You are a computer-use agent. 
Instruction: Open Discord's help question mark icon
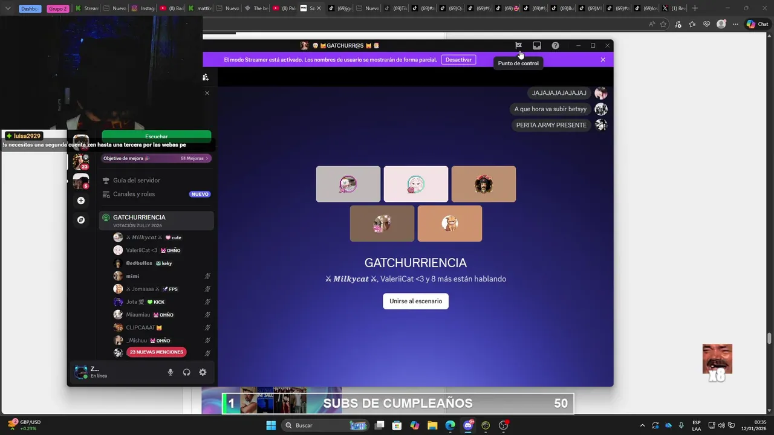[555, 45]
